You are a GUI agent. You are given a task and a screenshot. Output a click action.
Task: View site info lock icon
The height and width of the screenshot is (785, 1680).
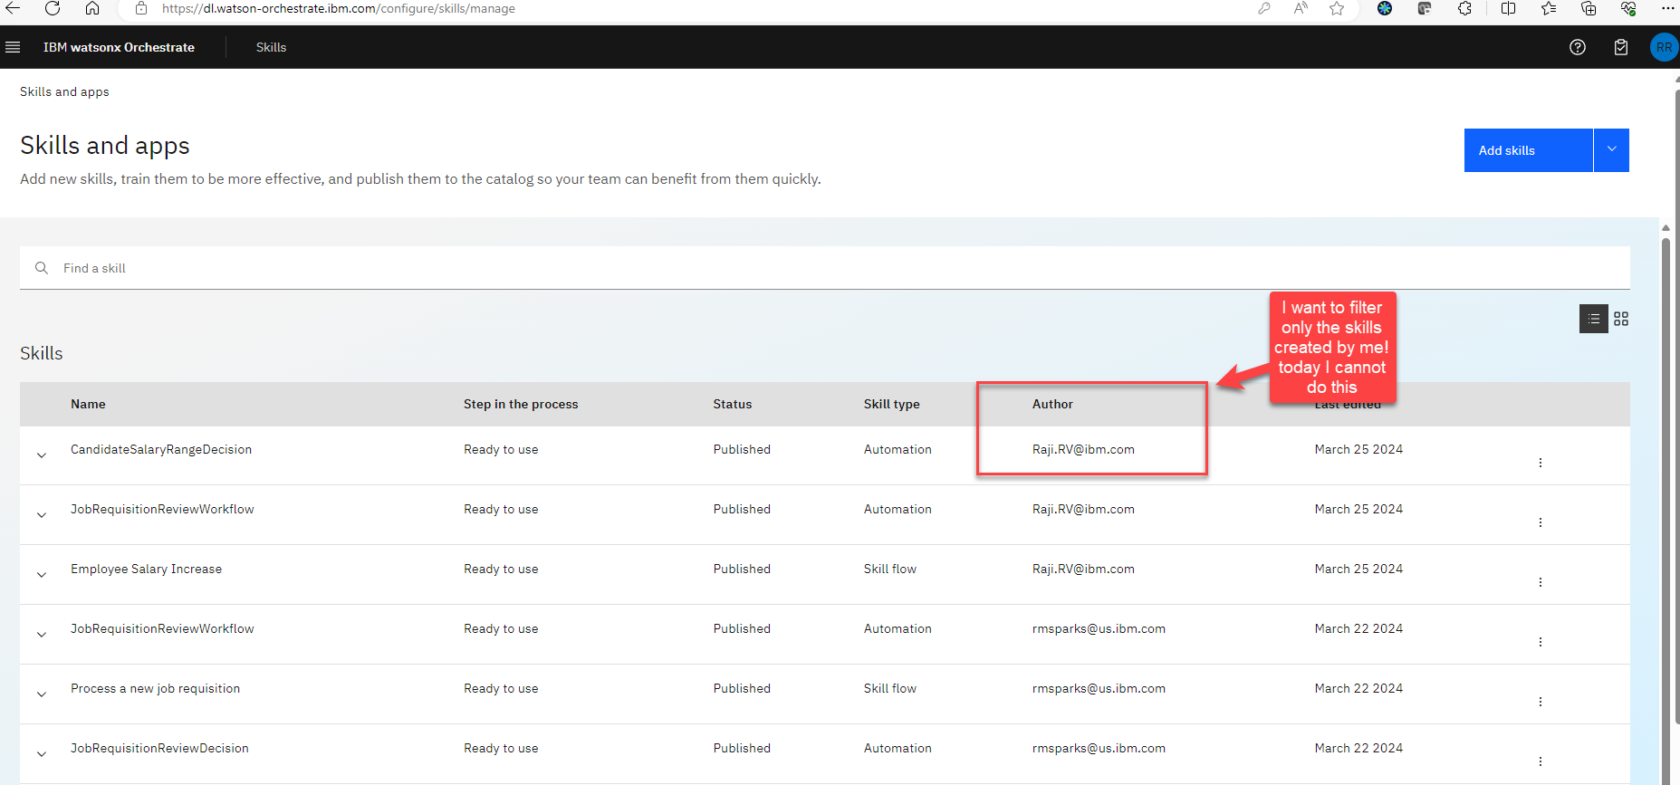(x=140, y=8)
